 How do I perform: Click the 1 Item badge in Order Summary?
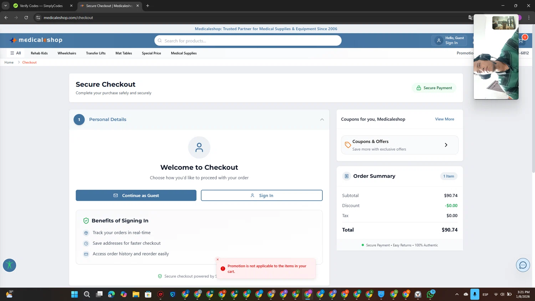[x=449, y=176]
